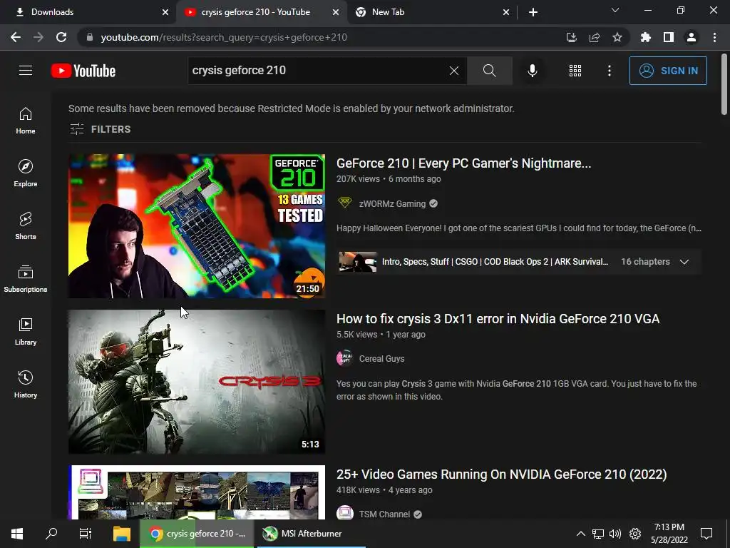Viewport: 730px width, 548px height.
Task: Open Task View on the taskbar
Action: pyautogui.click(x=86, y=534)
